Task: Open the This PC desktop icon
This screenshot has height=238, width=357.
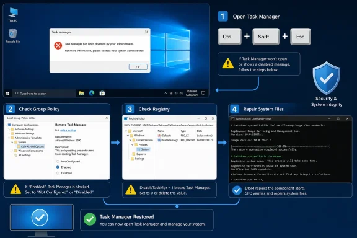Action: pos(13,14)
